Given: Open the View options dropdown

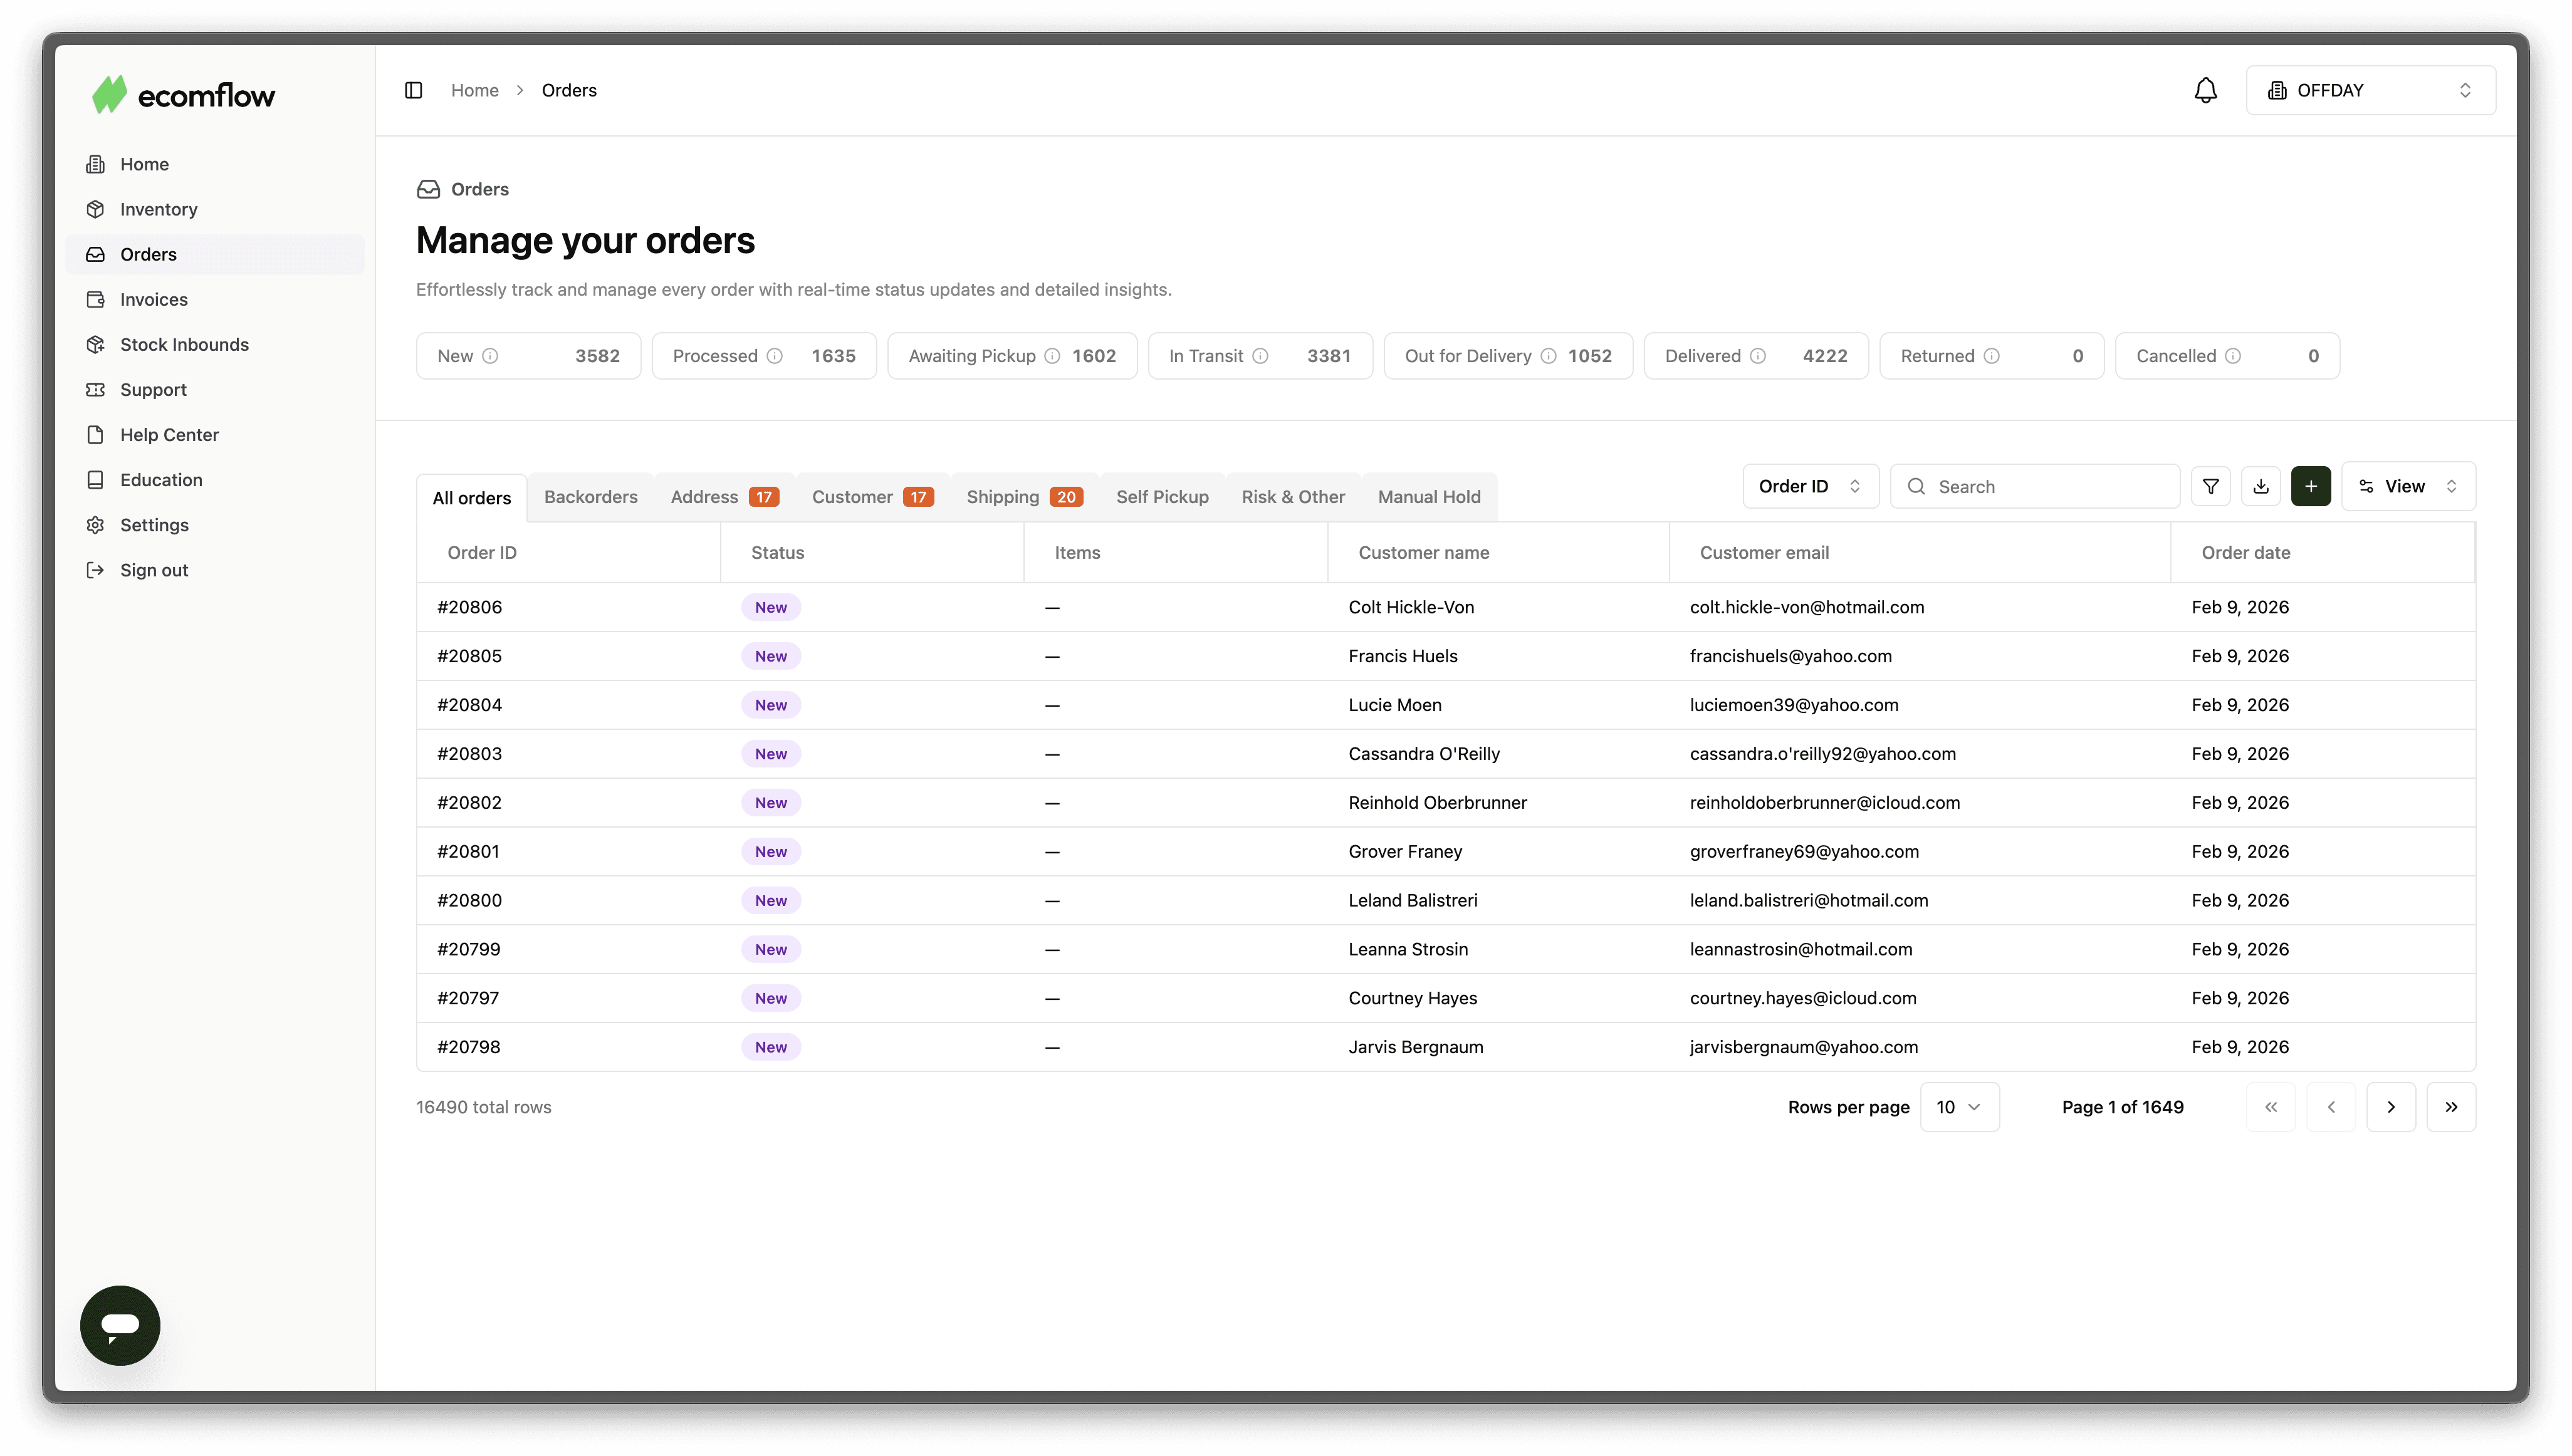Looking at the screenshot, I should tap(2407, 487).
